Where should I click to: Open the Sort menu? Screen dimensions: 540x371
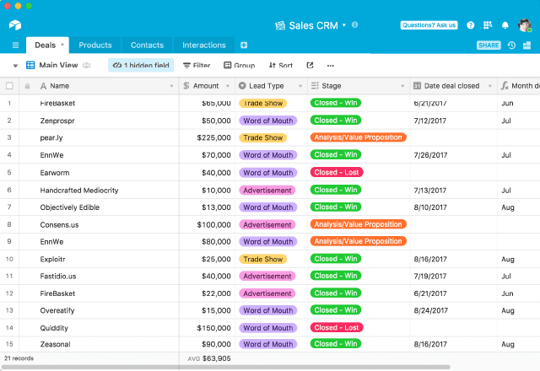click(281, 66)
